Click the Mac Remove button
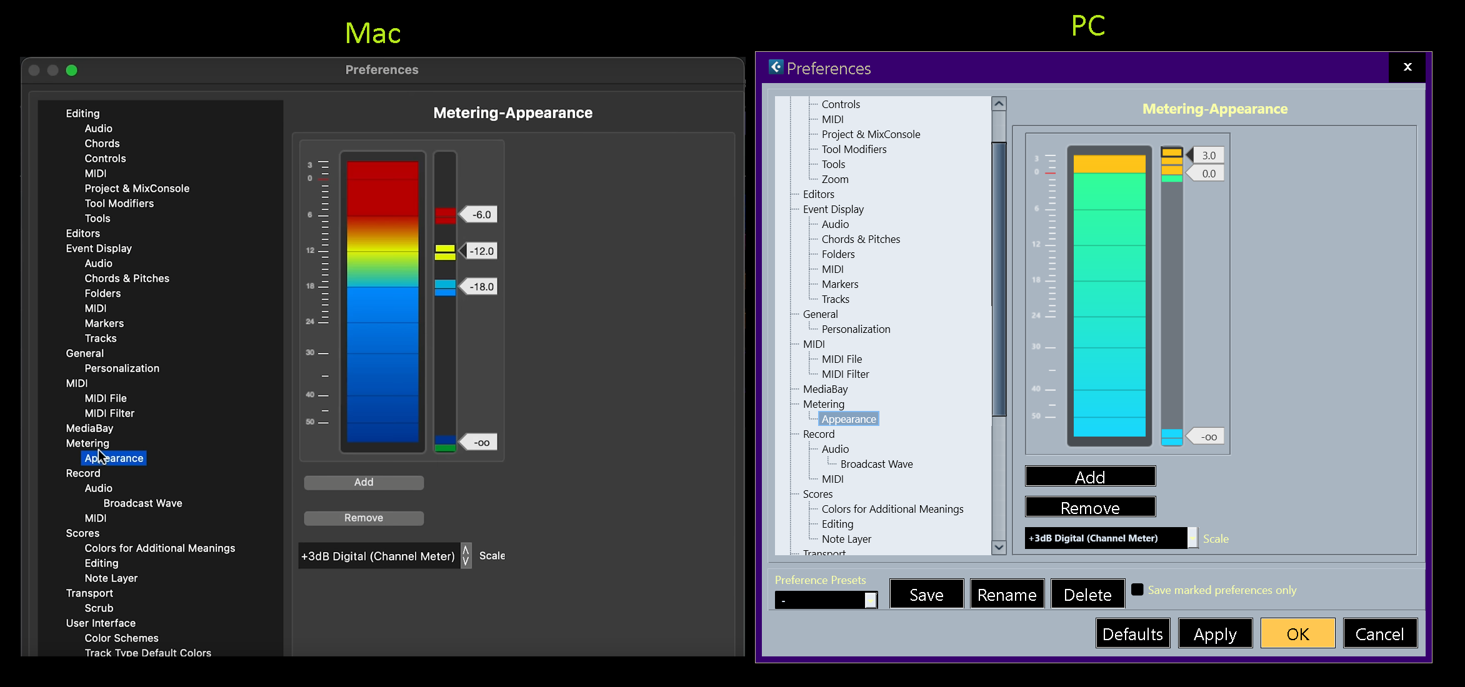Viewport: 1465px width, 687px height. point(364,518)
